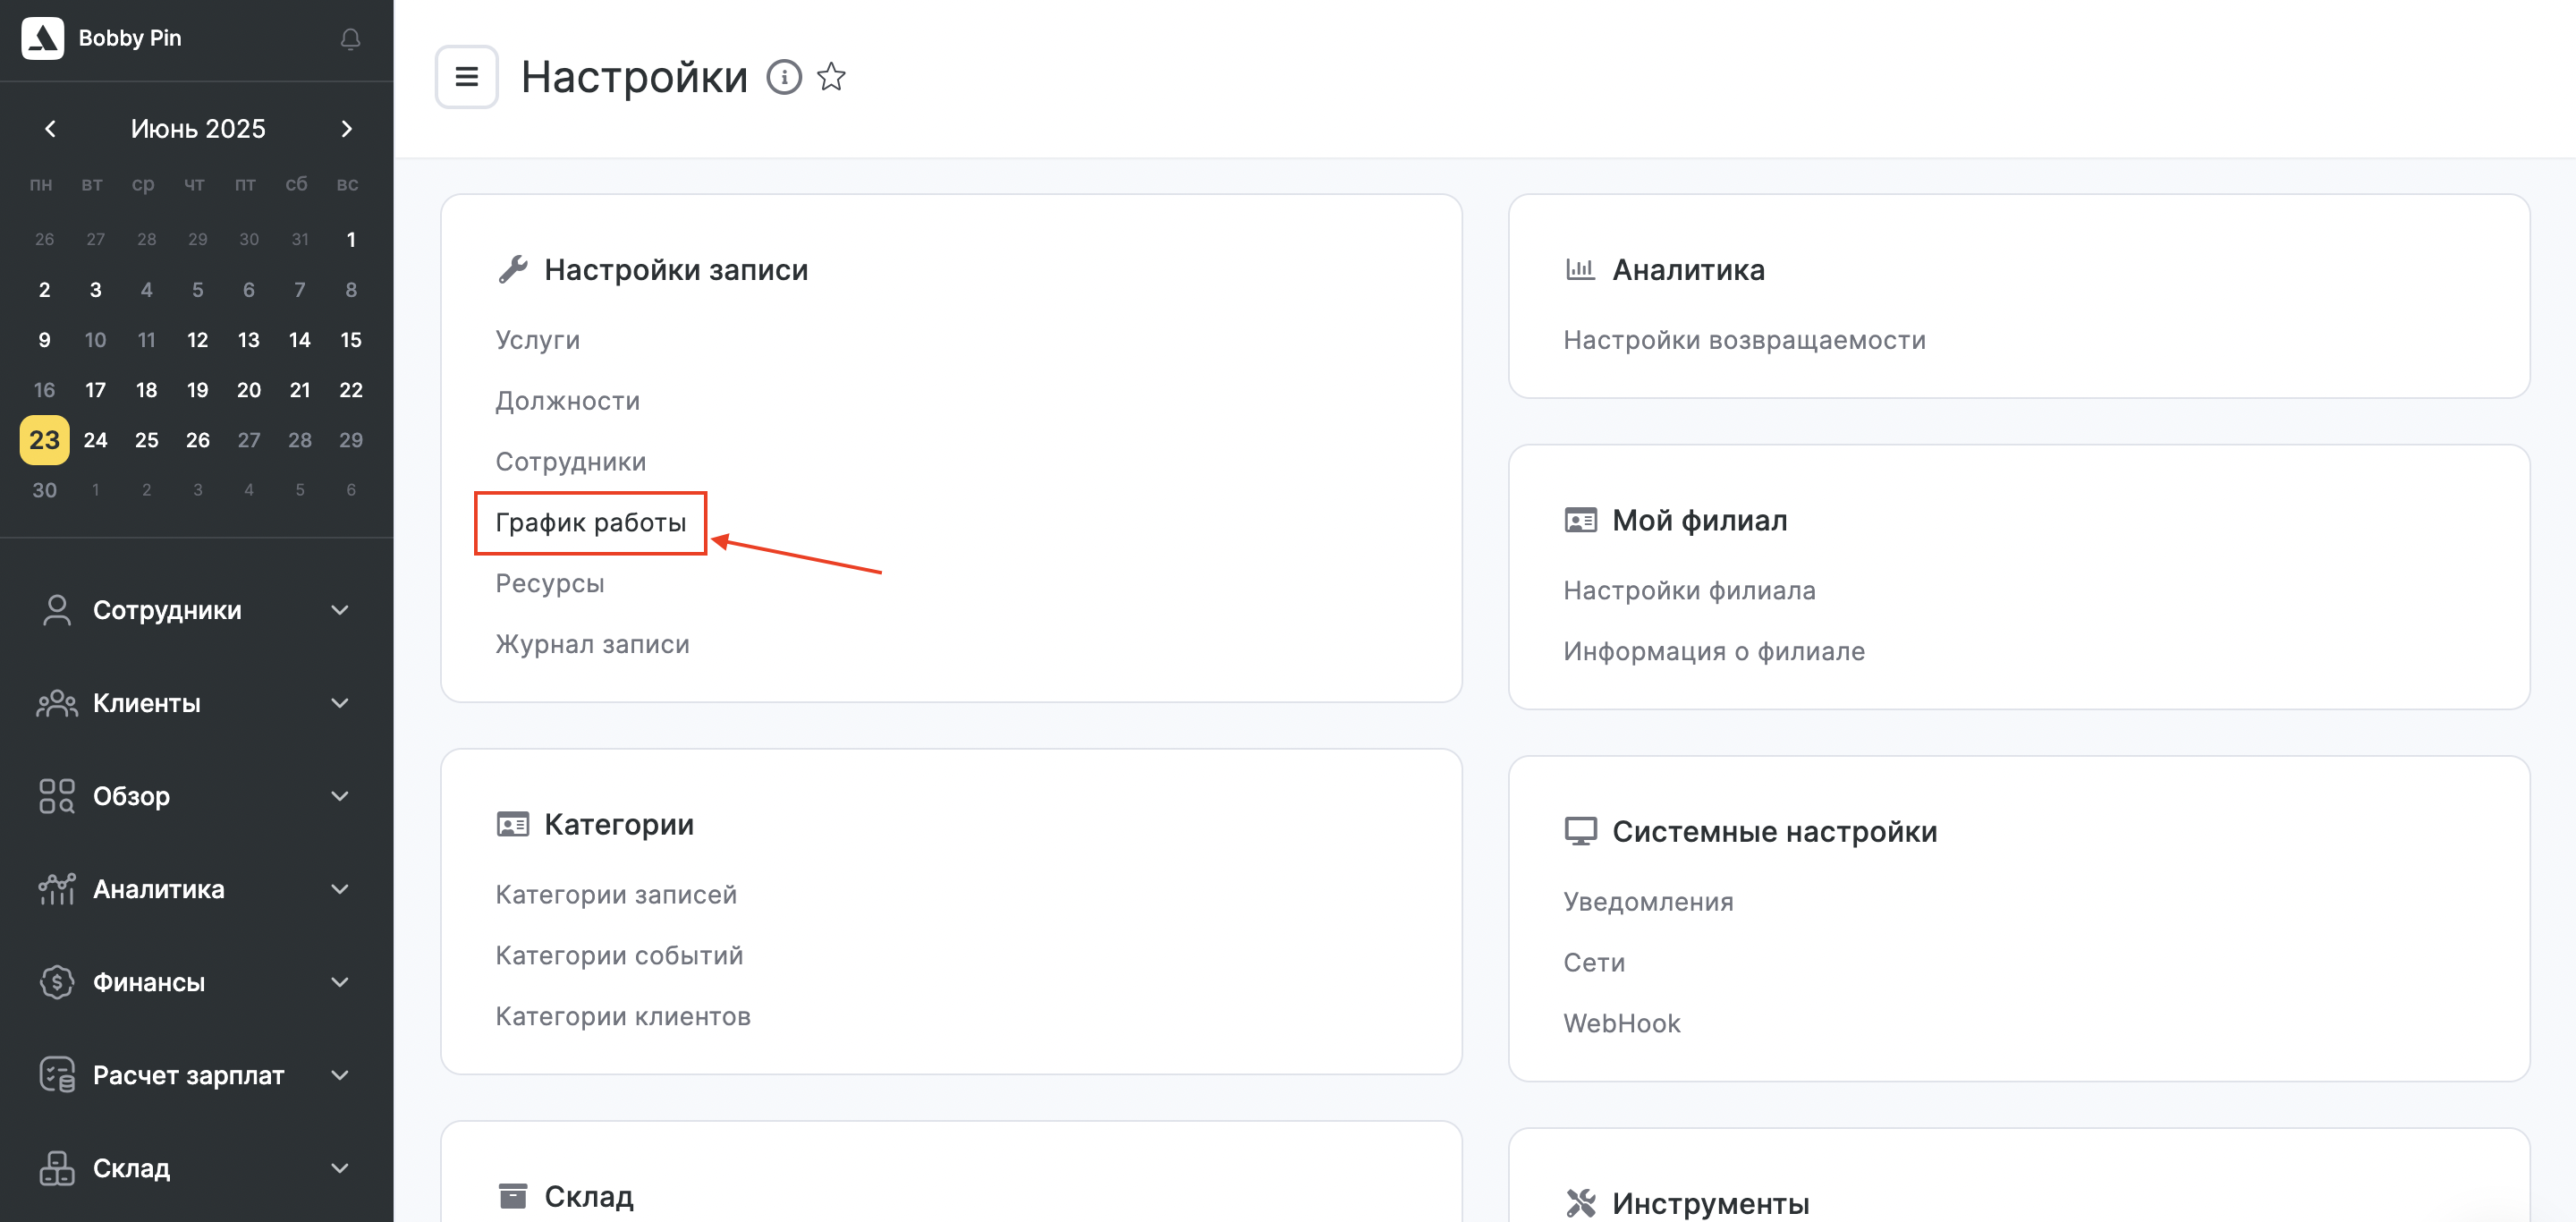Expand Клиенты sidebar section chevron
This screenshot has height=1222, width=2576.
tap(340, 703)
